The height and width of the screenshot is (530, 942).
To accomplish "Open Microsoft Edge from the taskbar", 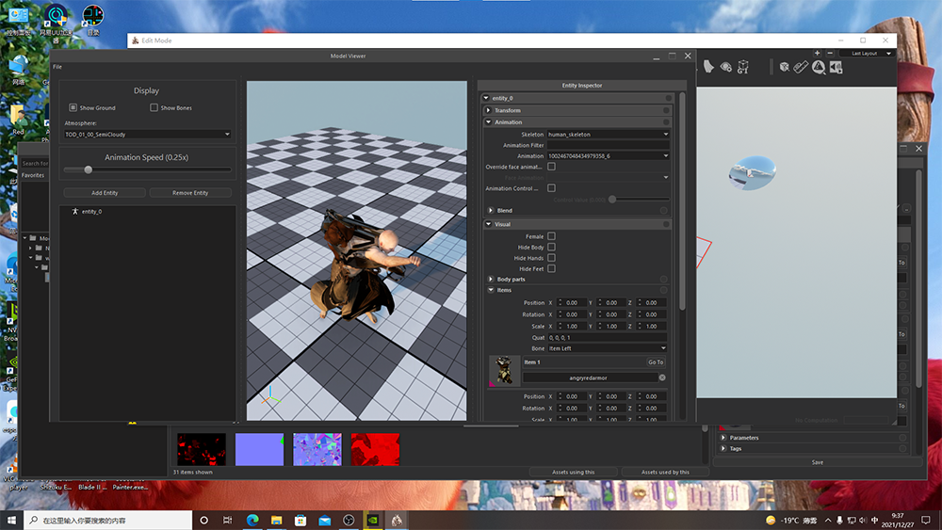I will point(252,520).
